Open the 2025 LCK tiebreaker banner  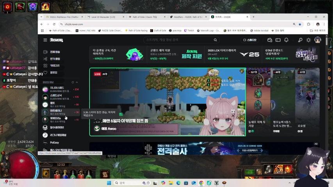(233, 54)
